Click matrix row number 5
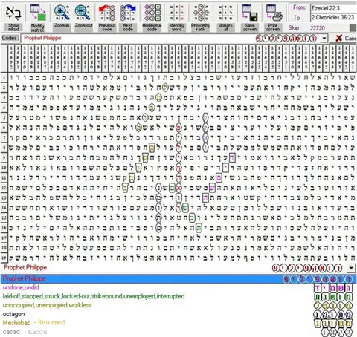The width and height of the screenshot is (357, 337). click(4, 118)
